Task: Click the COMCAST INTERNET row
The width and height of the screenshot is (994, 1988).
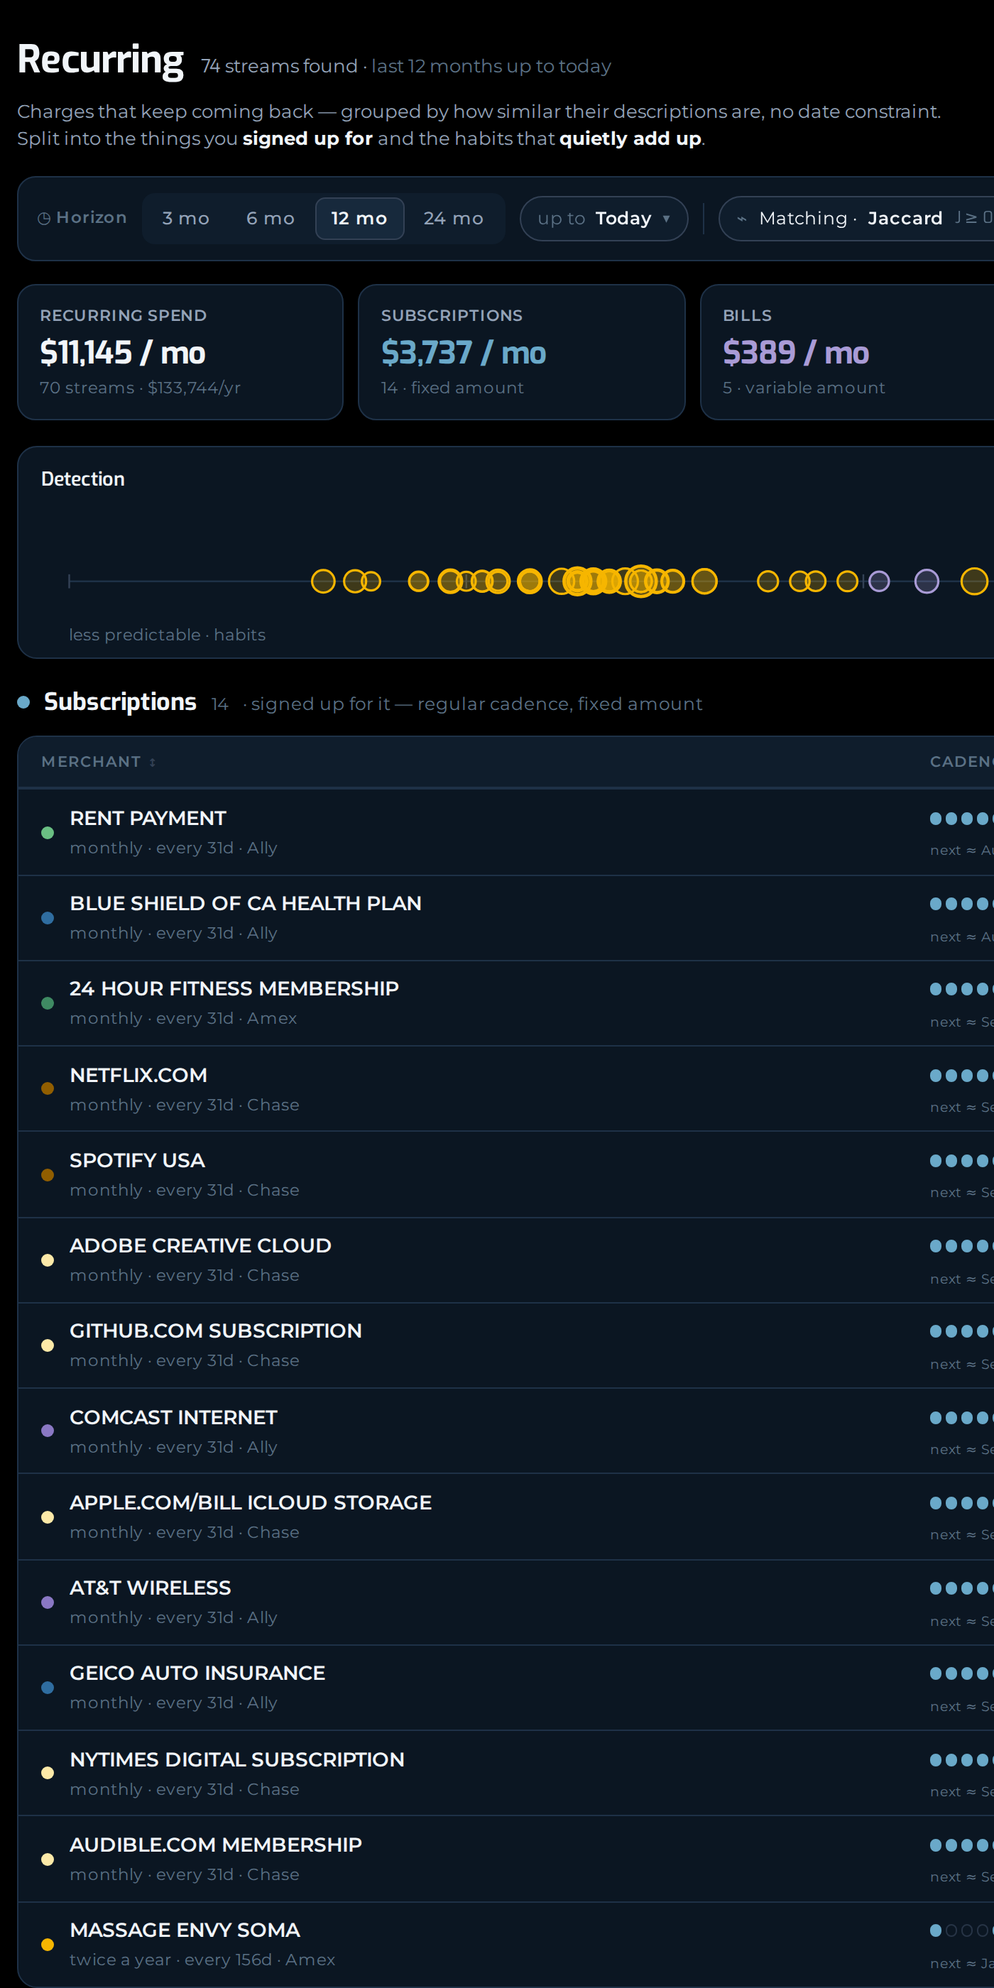Action: 506,1430
